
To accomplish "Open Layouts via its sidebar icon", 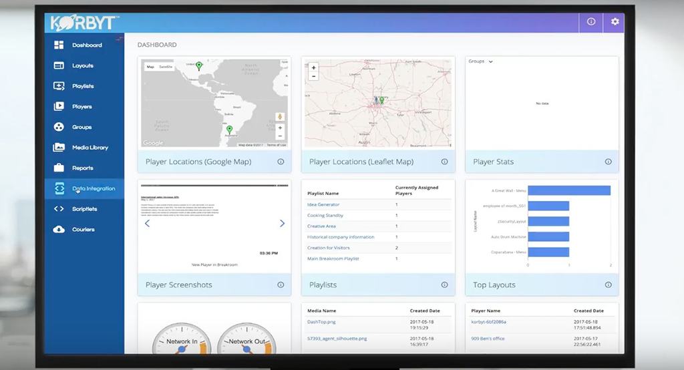I will click(59, 65).
